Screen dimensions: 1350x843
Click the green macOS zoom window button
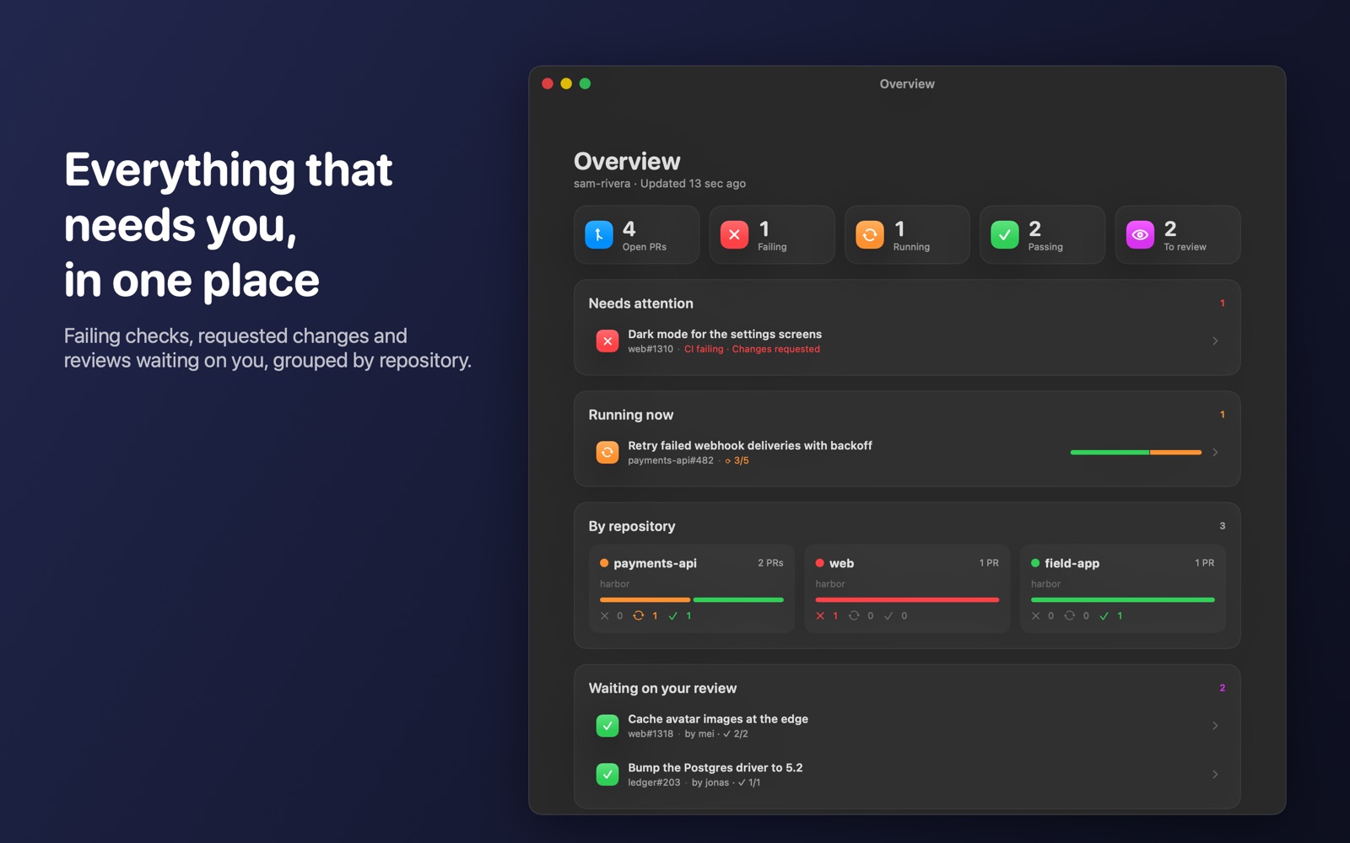586,83
